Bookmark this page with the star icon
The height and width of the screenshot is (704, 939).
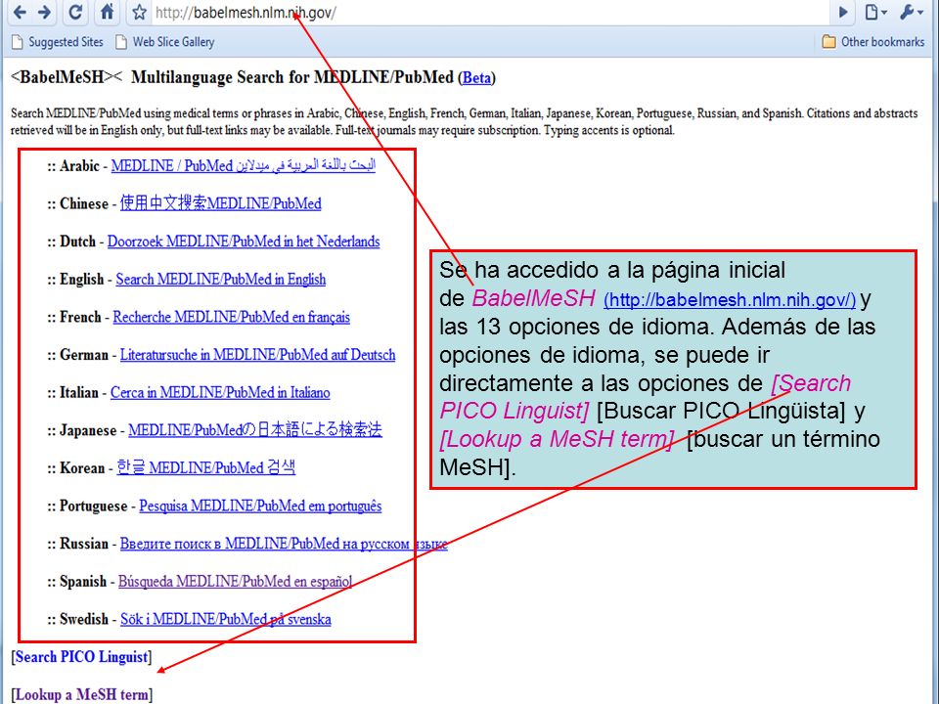click(139, 12)
